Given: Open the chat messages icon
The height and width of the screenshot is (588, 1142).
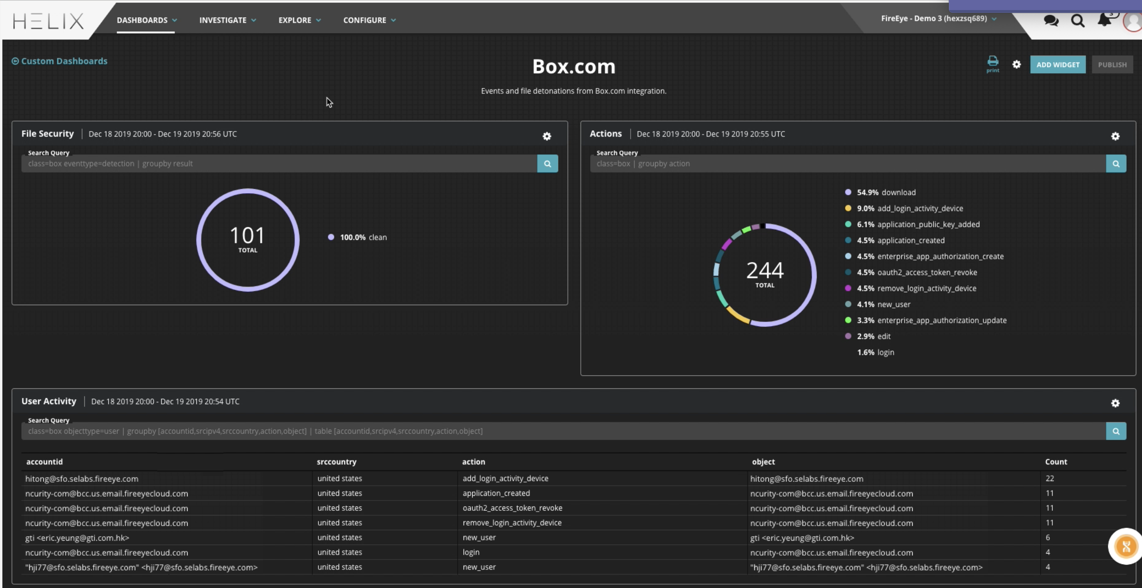Looking at the screenshot, I should click(1051, 20).
